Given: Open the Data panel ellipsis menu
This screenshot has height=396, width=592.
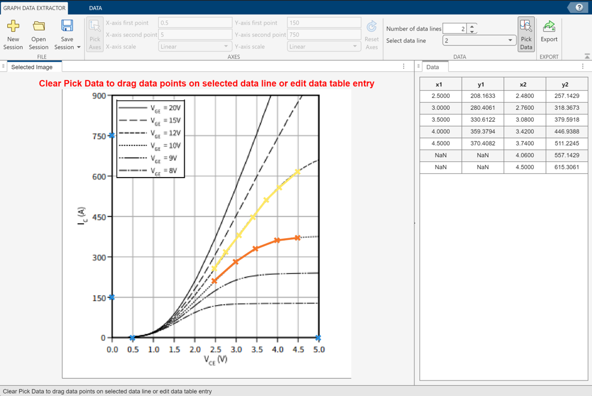Looking at the screenshot, I should pos(582,65).
